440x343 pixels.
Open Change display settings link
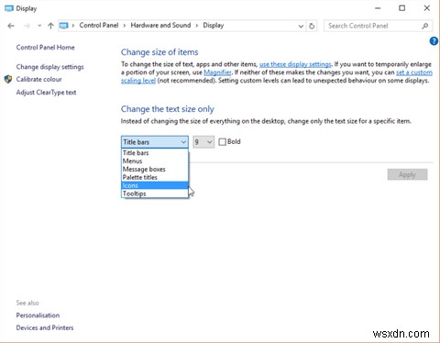[49, 67]
